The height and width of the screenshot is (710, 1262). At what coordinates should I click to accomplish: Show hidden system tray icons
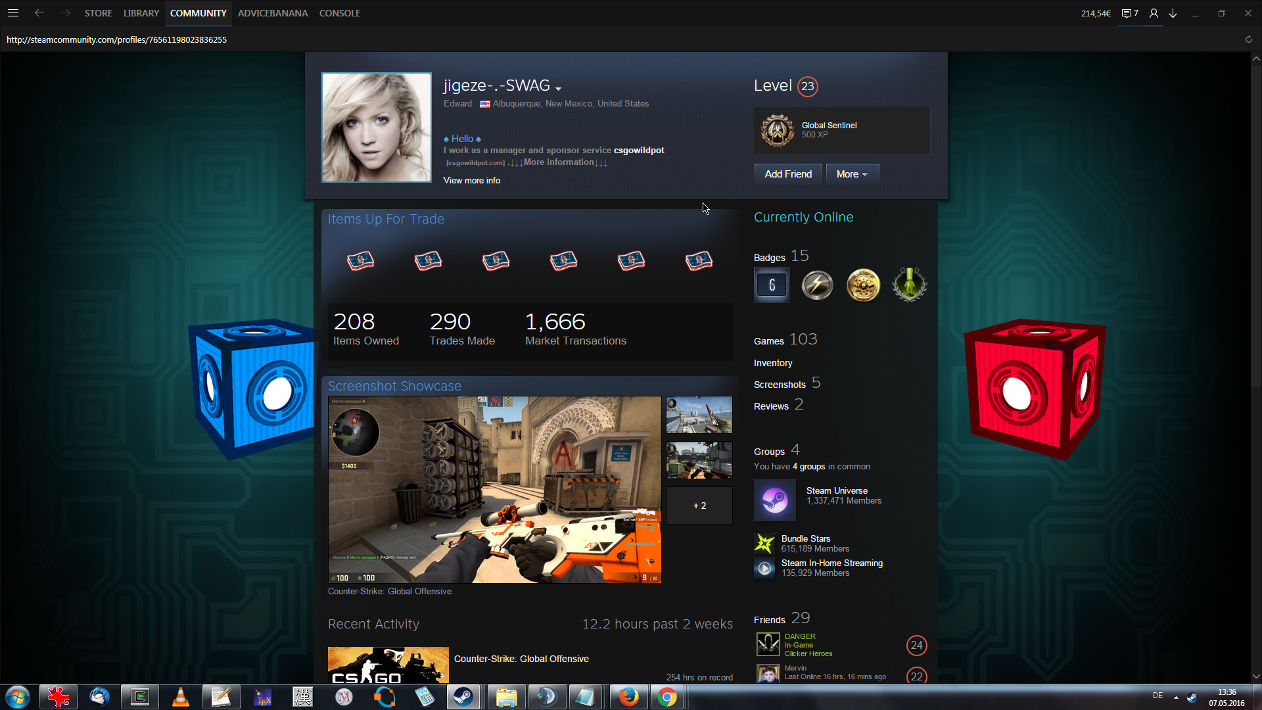pos(1176,697)
